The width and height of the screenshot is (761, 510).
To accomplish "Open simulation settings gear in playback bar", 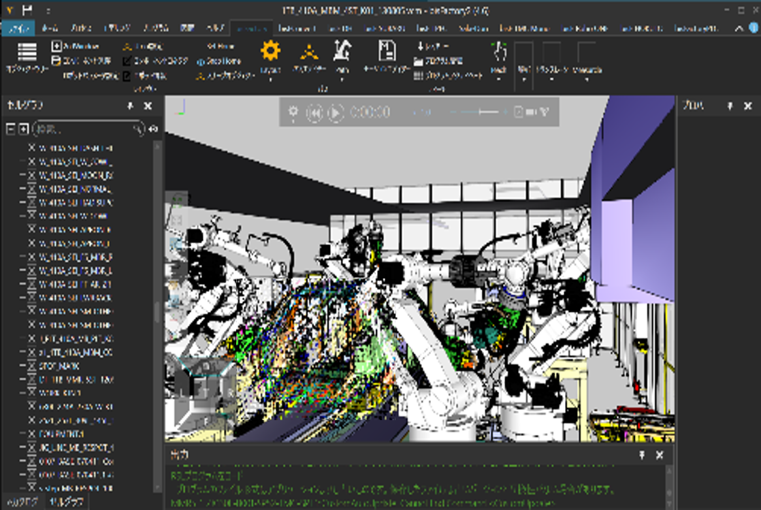I will (x=293, y=112).
